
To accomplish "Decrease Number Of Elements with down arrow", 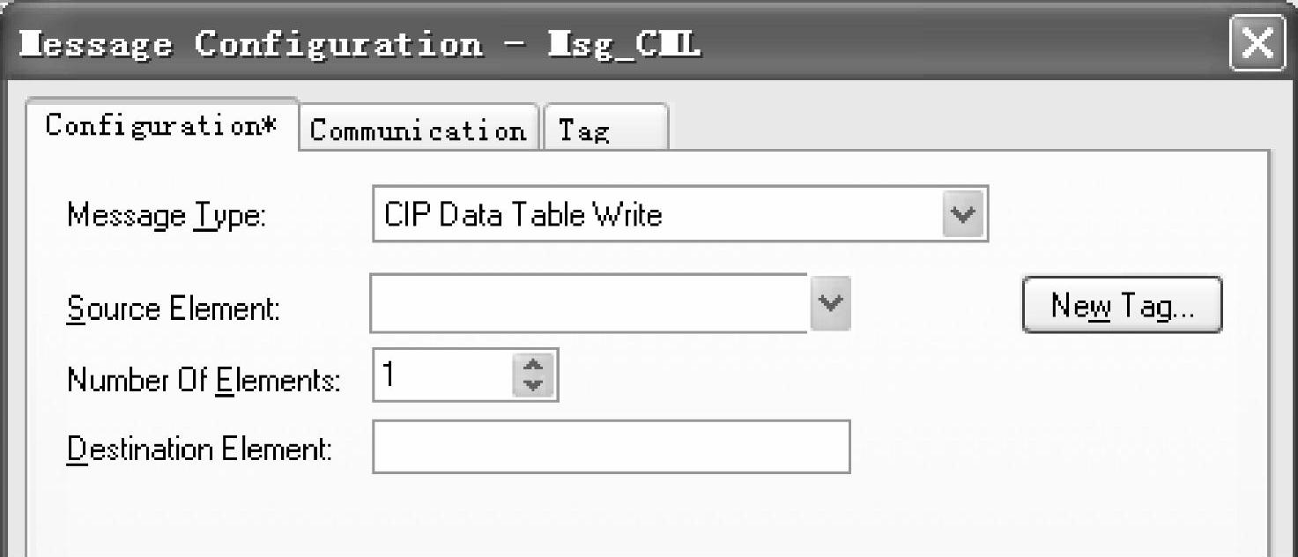I will 532,386.
